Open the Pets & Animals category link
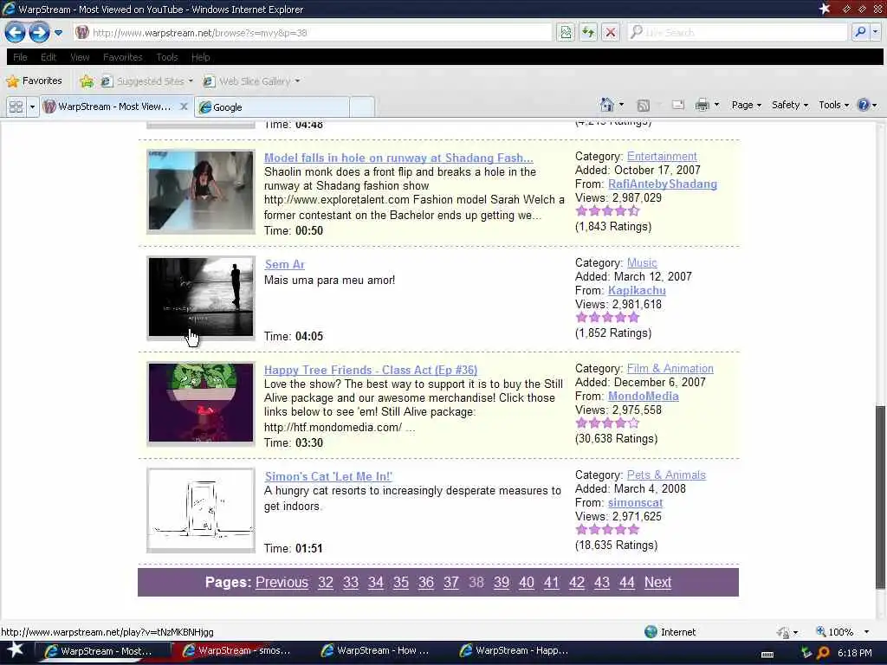 (666, 475)
